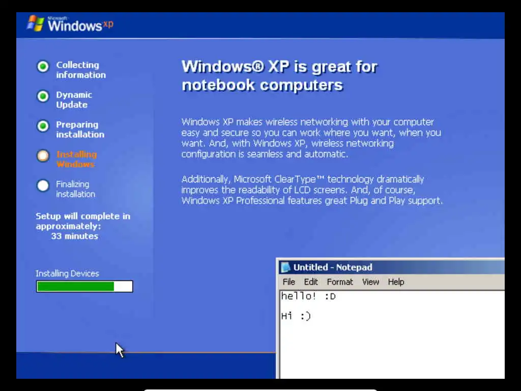
Task: Click the orange 'Installing Windows' step label
Action: [x=76, y=159]
